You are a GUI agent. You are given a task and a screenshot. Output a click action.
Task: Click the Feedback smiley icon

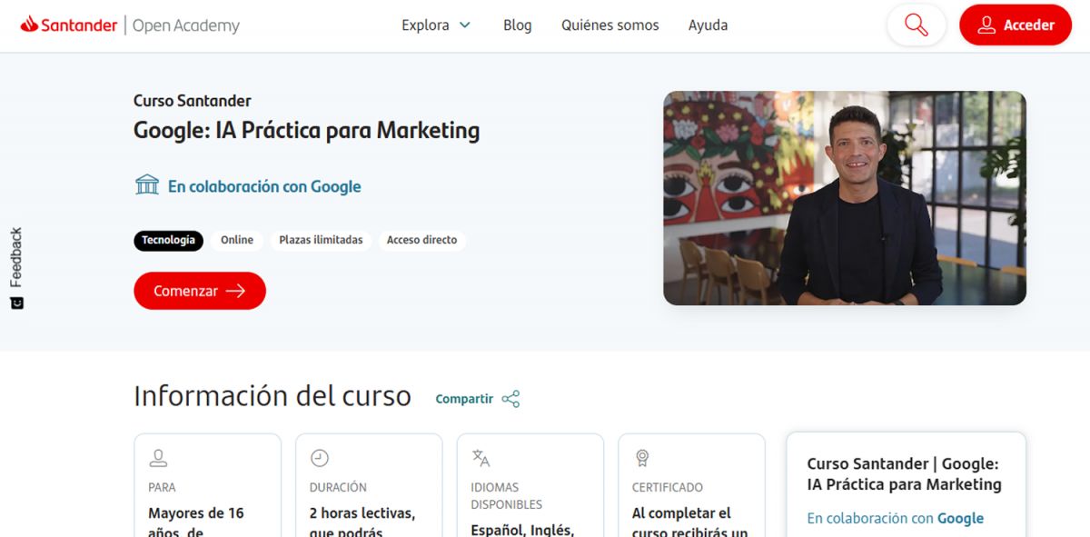pyautogui.click(x=16, y=303)
